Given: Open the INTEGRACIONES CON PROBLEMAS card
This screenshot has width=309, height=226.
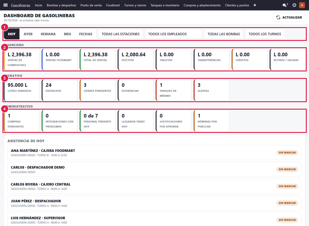Looking at the screenshot, I should (59, 121).
